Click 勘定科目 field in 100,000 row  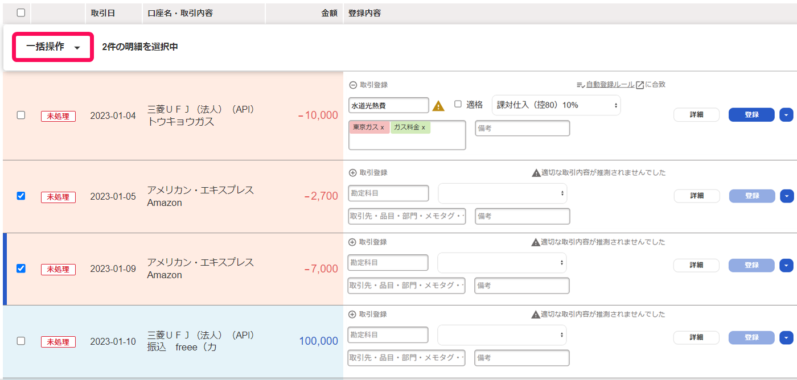[388, 335]
